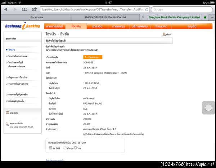
Task: Select the ไทย language radio button
Action: 75,148
